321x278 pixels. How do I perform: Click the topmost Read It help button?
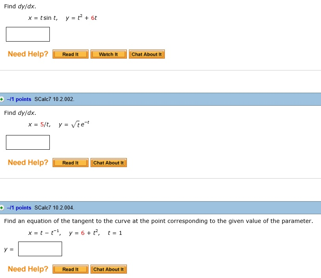(70, 54)
